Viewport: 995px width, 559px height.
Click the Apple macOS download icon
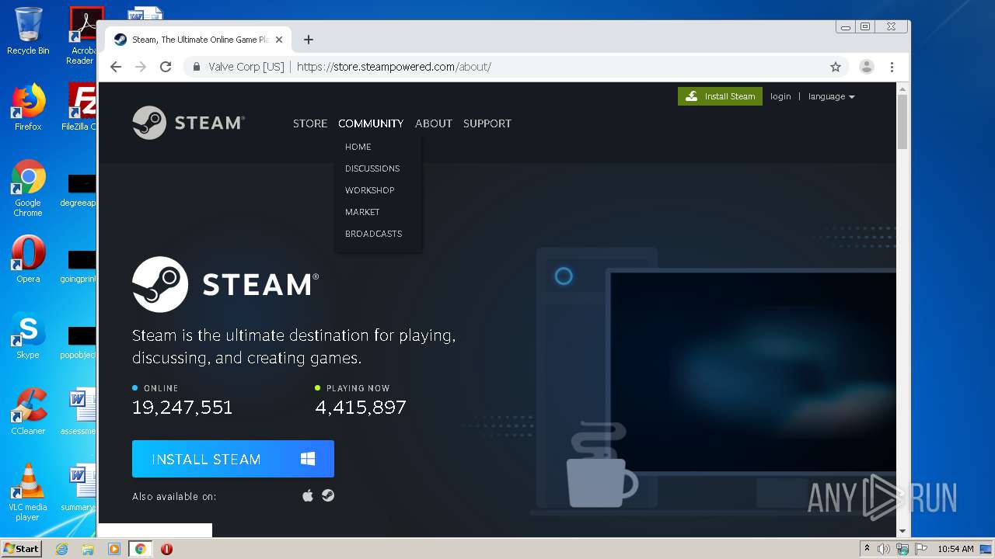tap(308, 495)
